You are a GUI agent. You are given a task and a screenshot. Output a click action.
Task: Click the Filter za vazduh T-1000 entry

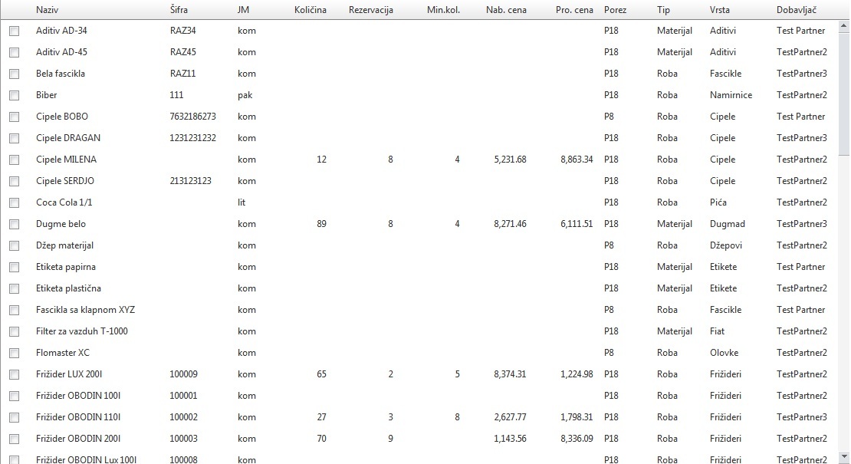tap(82, 331)
